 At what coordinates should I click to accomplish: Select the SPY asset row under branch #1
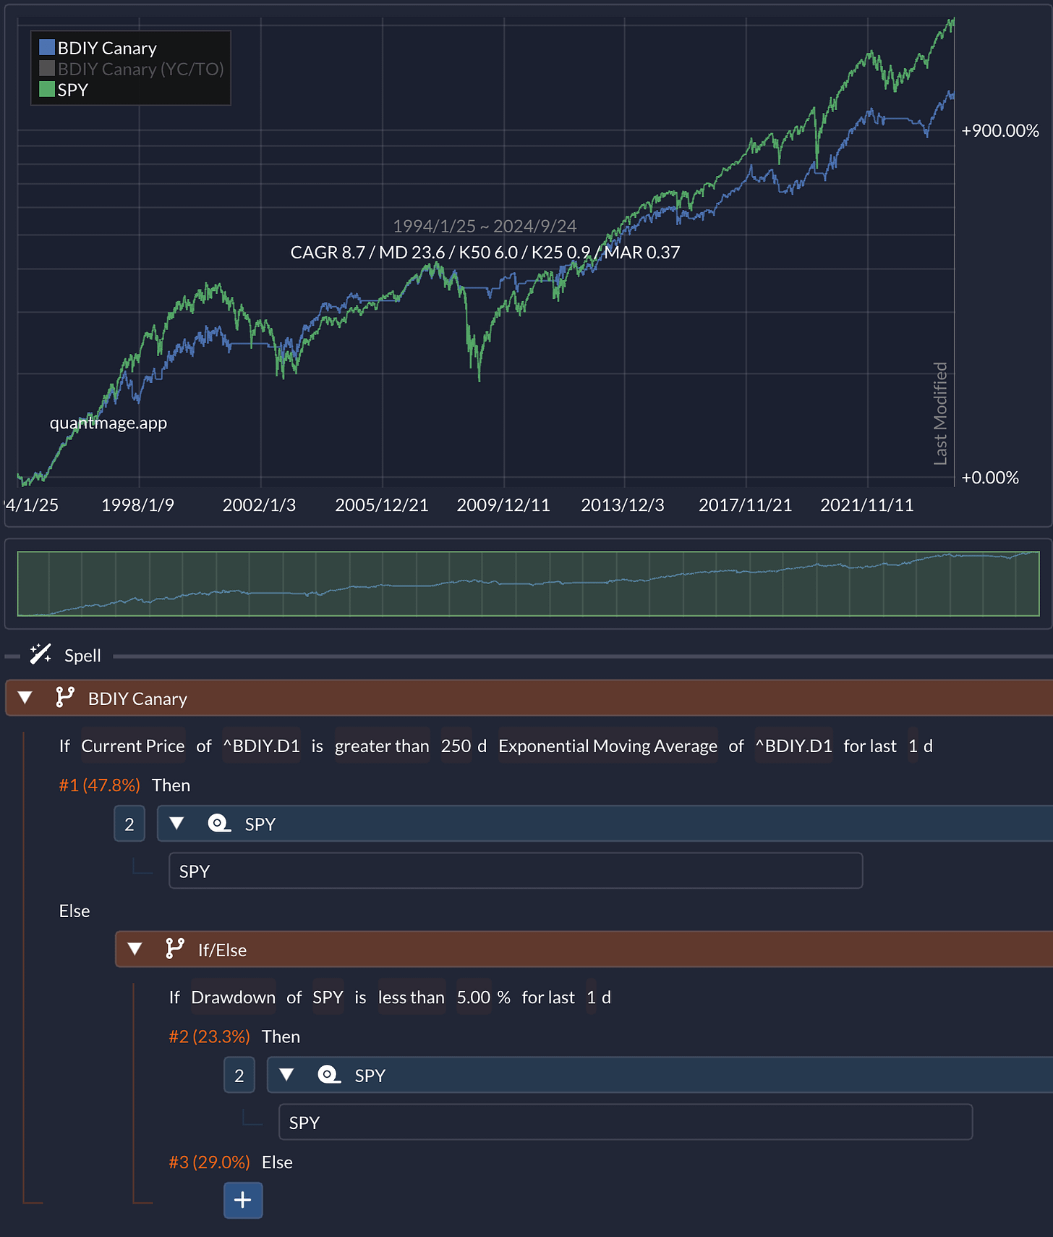(516, 871)
